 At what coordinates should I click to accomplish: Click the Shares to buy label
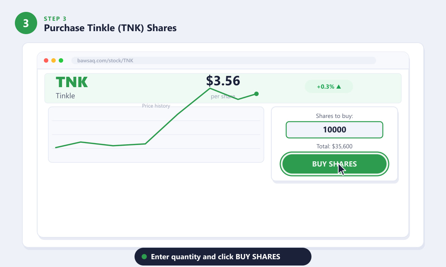334,116
